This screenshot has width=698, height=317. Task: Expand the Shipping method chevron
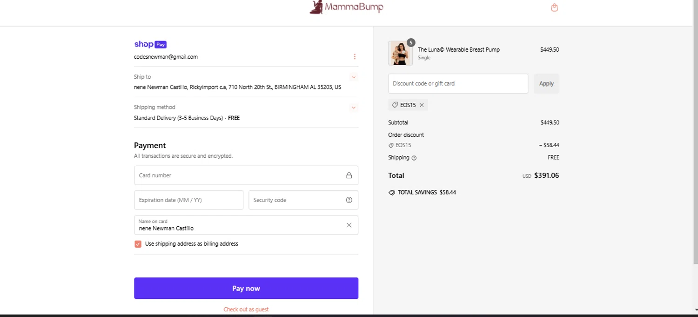point(354,108)
